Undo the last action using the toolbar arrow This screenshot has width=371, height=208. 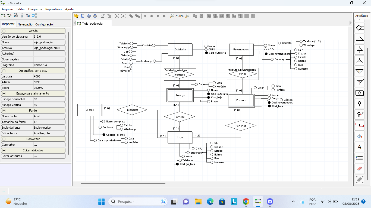(x=103, y=16)
